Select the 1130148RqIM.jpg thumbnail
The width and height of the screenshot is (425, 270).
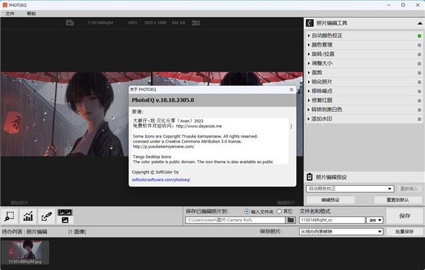pyautogui.click(x=25, y=252)
